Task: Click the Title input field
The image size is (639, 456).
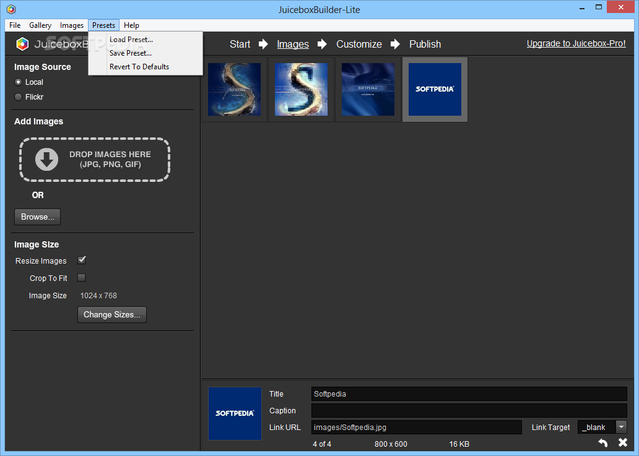Action: click(469, 394)
